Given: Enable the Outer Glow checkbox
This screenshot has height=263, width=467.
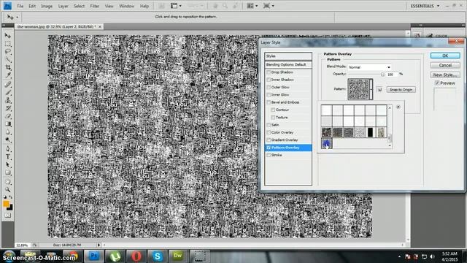Looking at the screenshot, I should tap(269, 87).
